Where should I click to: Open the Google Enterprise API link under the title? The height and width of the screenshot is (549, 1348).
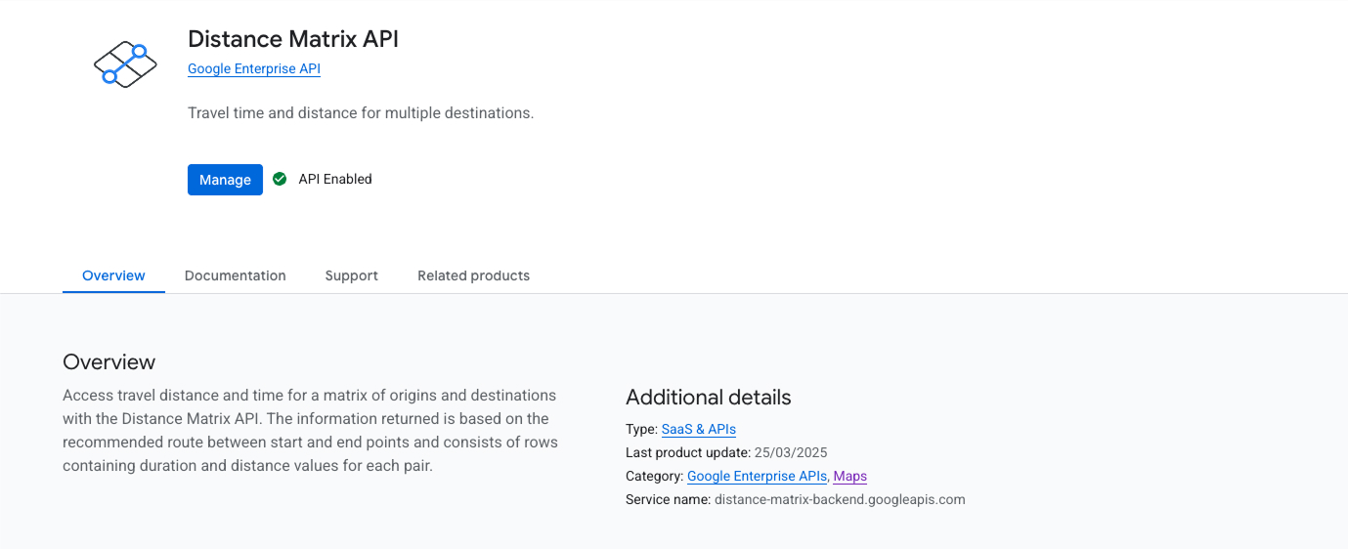[x=254, y=69]
